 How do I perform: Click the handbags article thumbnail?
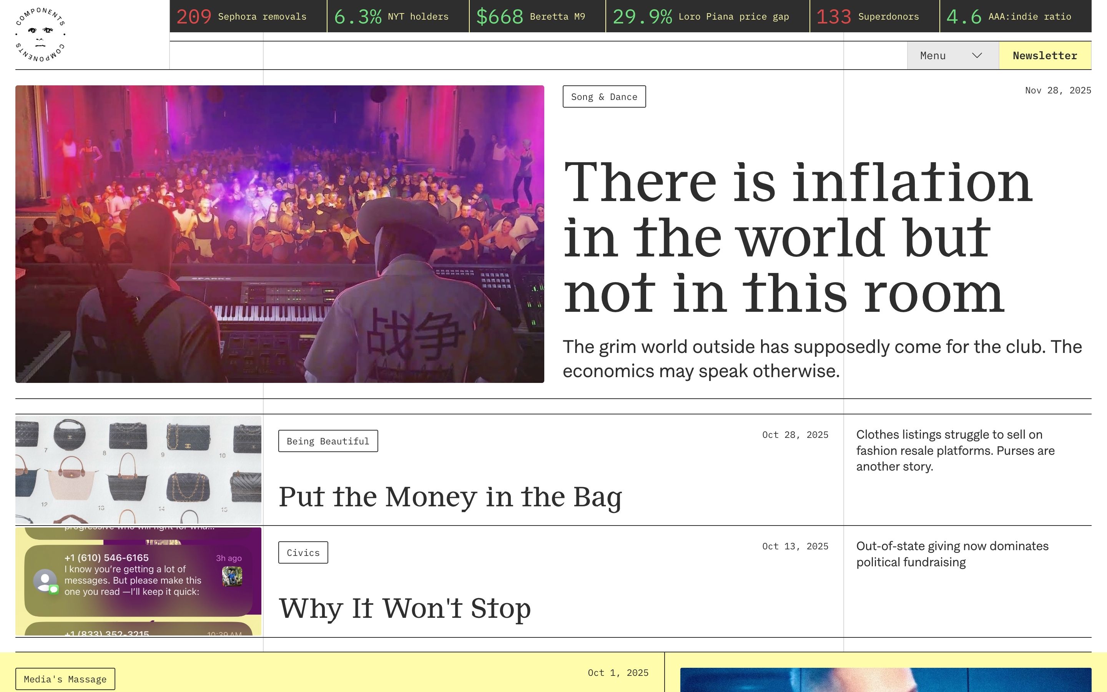click(x=138, y=469)
